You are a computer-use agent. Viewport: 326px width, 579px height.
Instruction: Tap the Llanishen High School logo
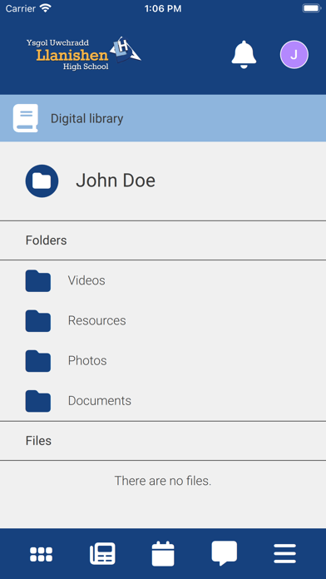coord(84,54)
